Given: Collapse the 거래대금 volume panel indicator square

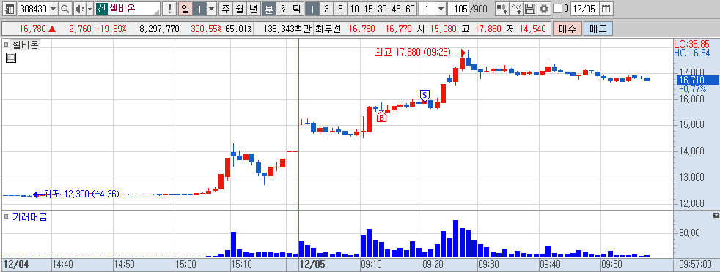Looking at the screenshot, I should (6, 216).
